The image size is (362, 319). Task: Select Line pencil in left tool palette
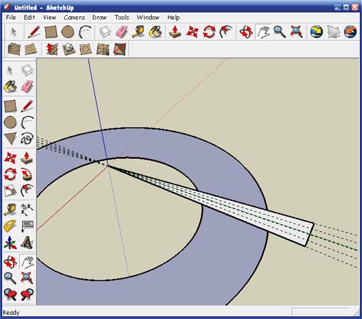(27, 106)
